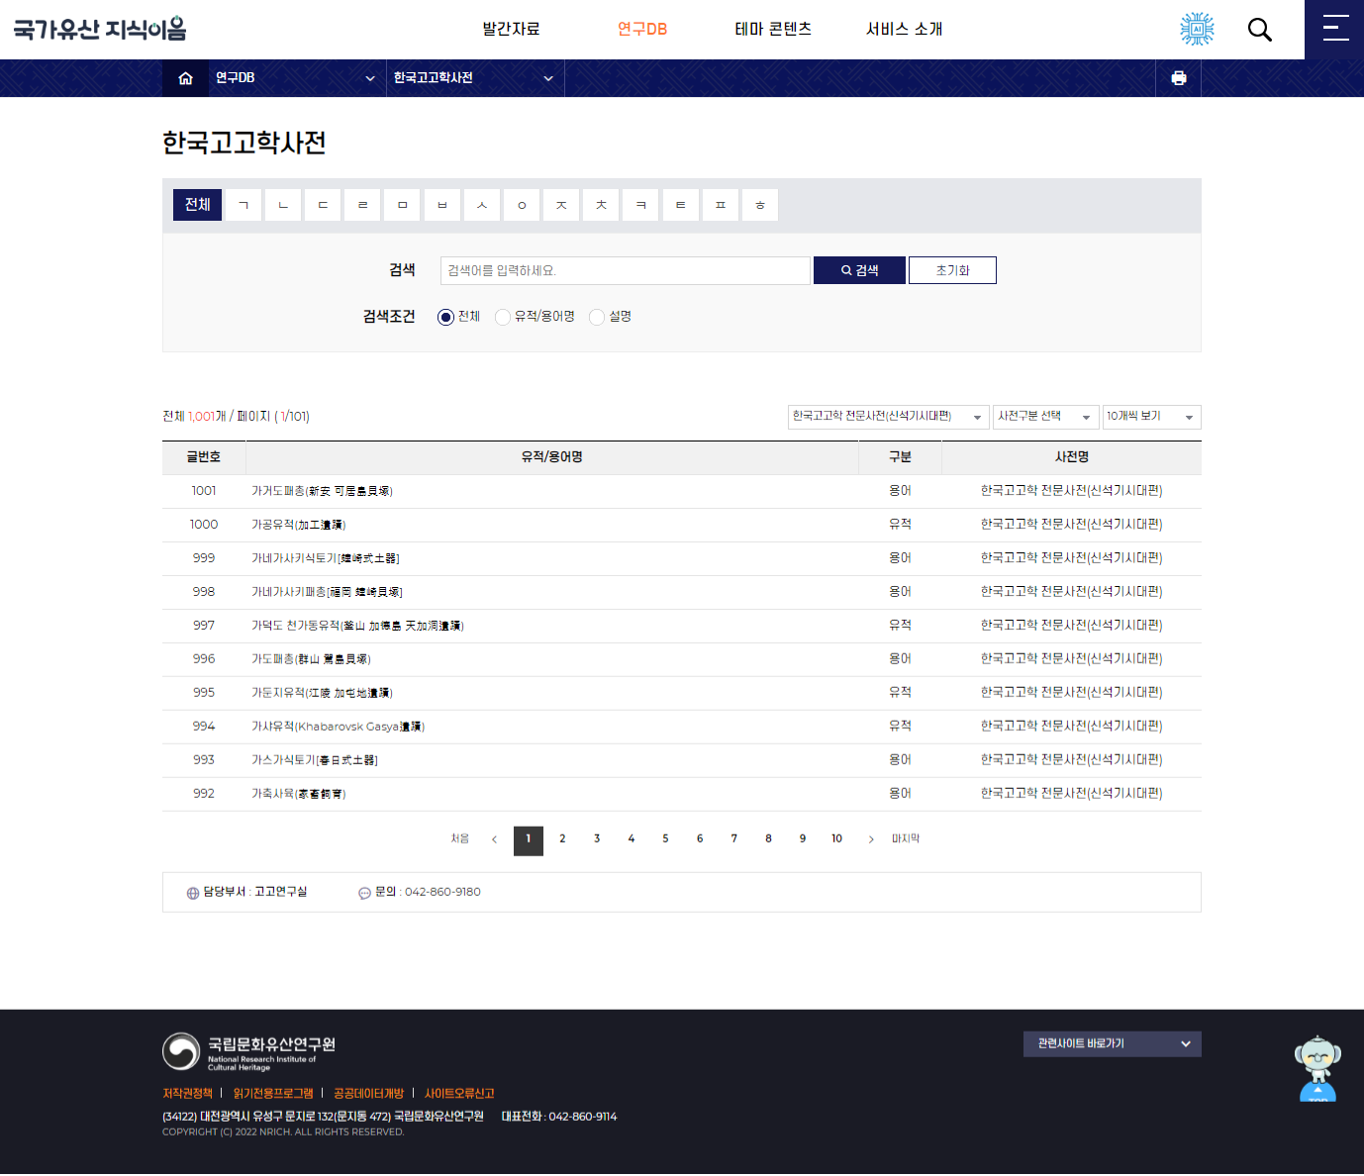The width and height of the screenshot is (1364, 1176).
Task: Open the AI chip icon in header
Action: point(1197,30)
